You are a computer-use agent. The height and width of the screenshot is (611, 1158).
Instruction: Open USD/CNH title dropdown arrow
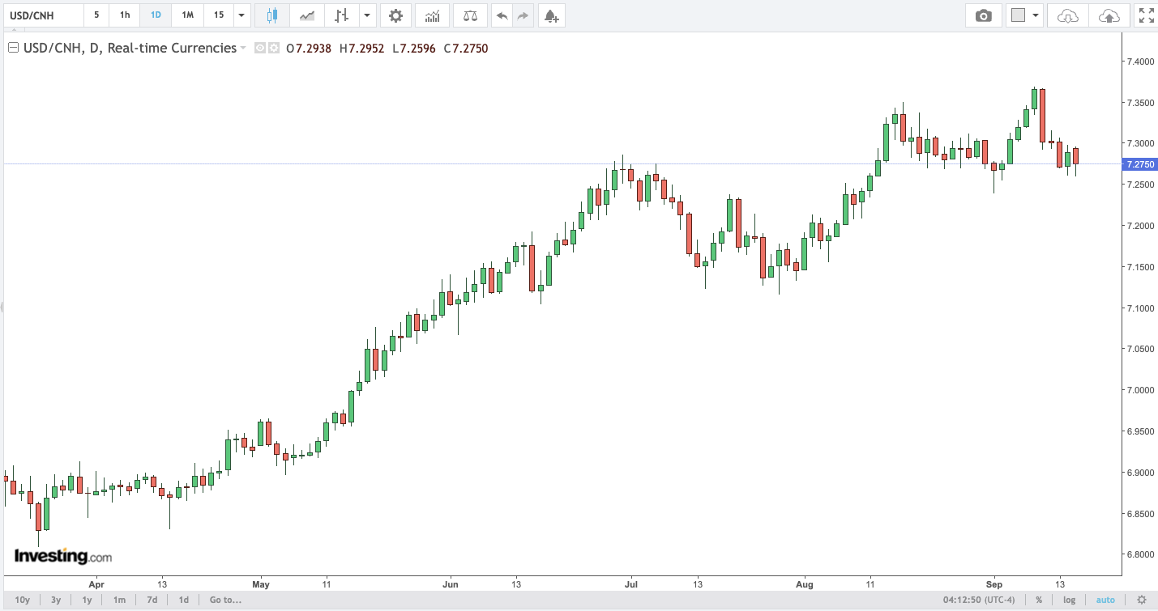243,49
